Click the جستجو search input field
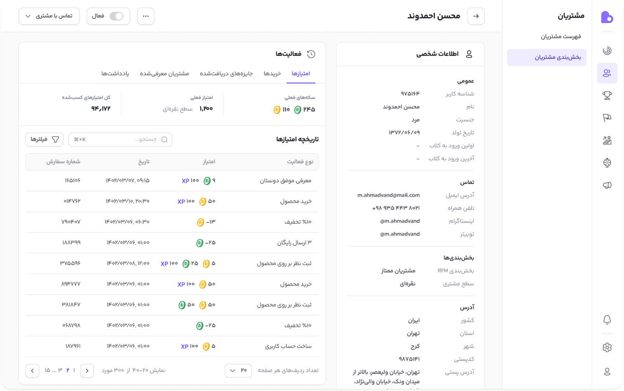 [x=121, y=139]
